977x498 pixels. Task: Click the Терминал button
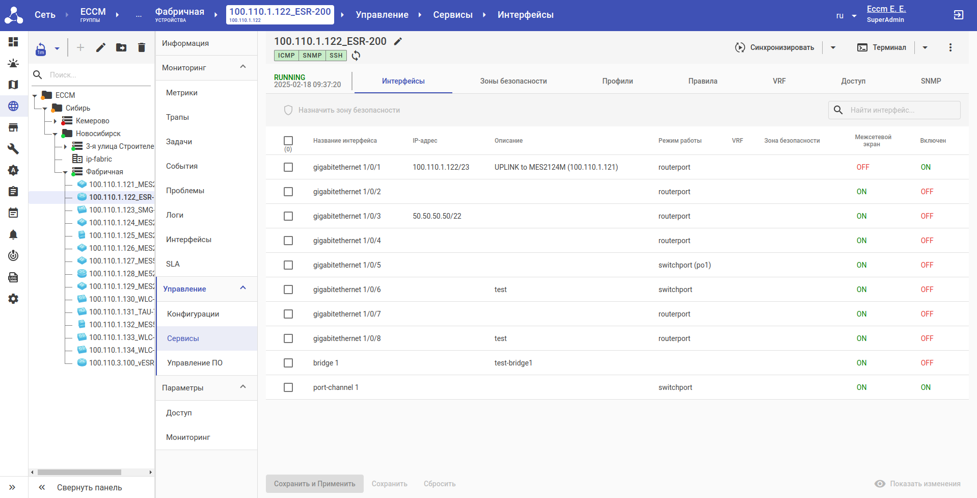(x=882, y=47)
